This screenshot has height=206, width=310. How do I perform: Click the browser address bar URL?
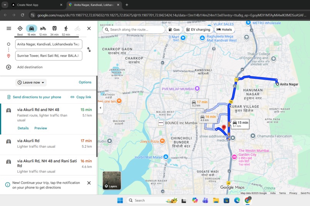(x=172, y=15)
